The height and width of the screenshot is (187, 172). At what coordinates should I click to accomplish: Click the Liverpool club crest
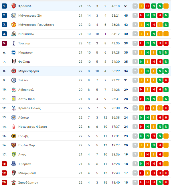(14, 90)
